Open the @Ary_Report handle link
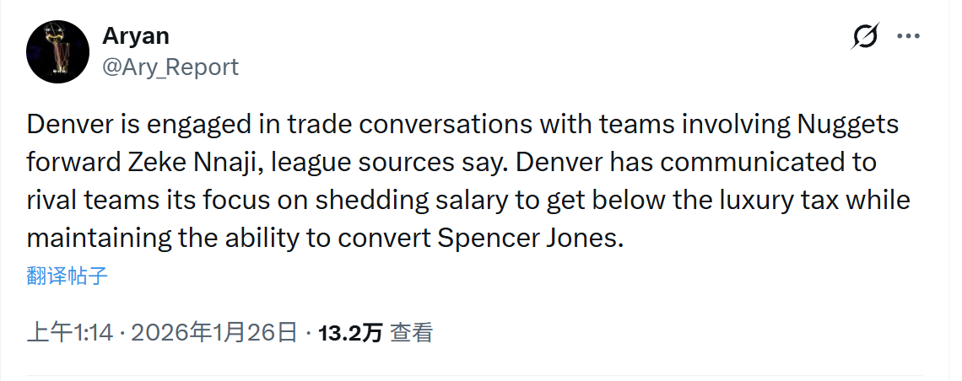Image resolution: width=962 pixels, height=381 pixels. click(170, 67)
